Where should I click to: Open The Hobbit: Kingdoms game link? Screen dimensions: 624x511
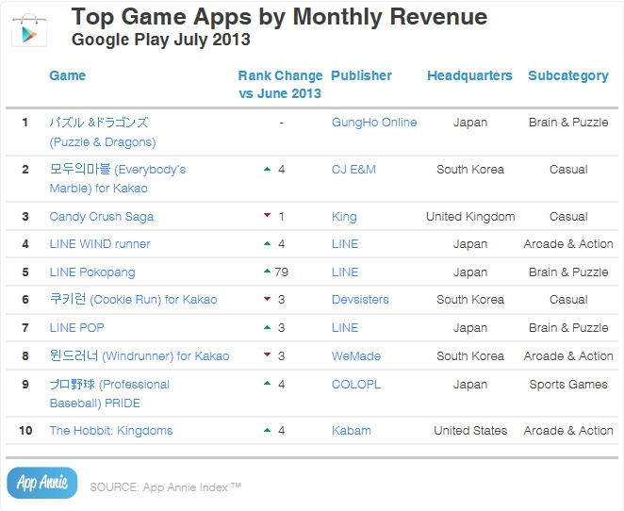click(x=110, y=431)
